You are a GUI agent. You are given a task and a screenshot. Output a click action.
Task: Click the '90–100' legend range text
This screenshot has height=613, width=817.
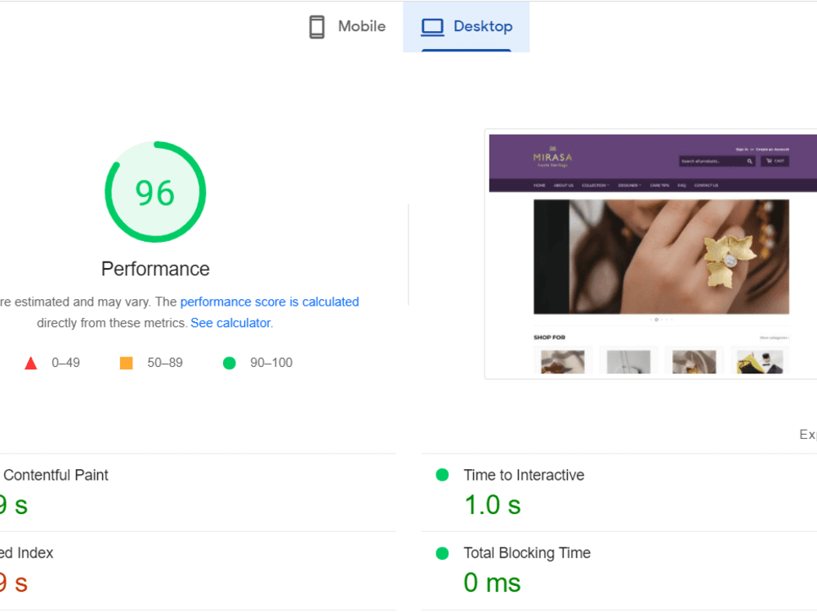point(271,363)
